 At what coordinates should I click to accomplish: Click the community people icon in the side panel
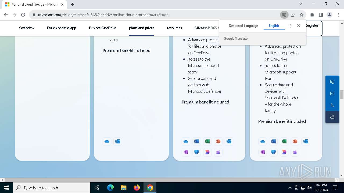332,117
